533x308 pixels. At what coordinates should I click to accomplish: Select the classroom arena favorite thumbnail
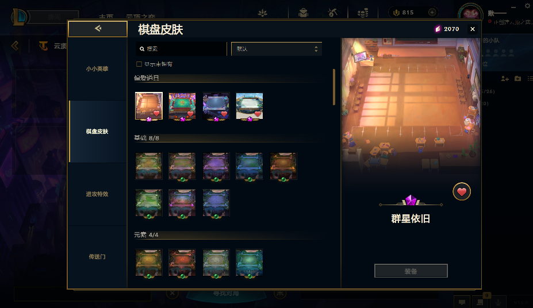[x=149, y=106]
